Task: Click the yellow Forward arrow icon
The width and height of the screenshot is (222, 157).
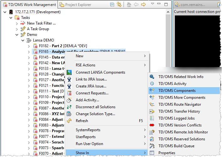Action: [x=143, y=4]
